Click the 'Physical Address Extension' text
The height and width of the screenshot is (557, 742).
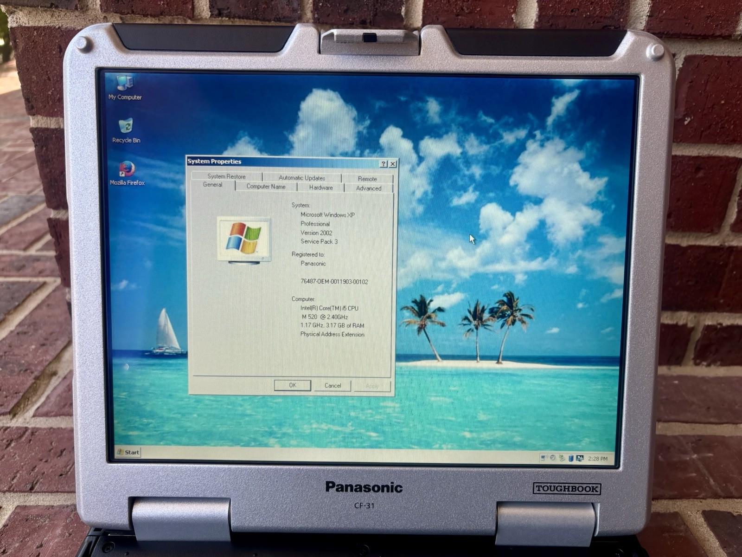[332, 334]
